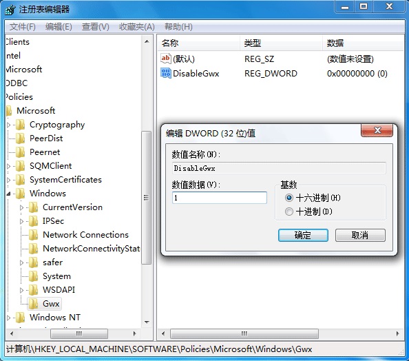Click the DisableGwx DWORD value icon
This screenshot has width=409, height=361.
[x=165, y=73]
